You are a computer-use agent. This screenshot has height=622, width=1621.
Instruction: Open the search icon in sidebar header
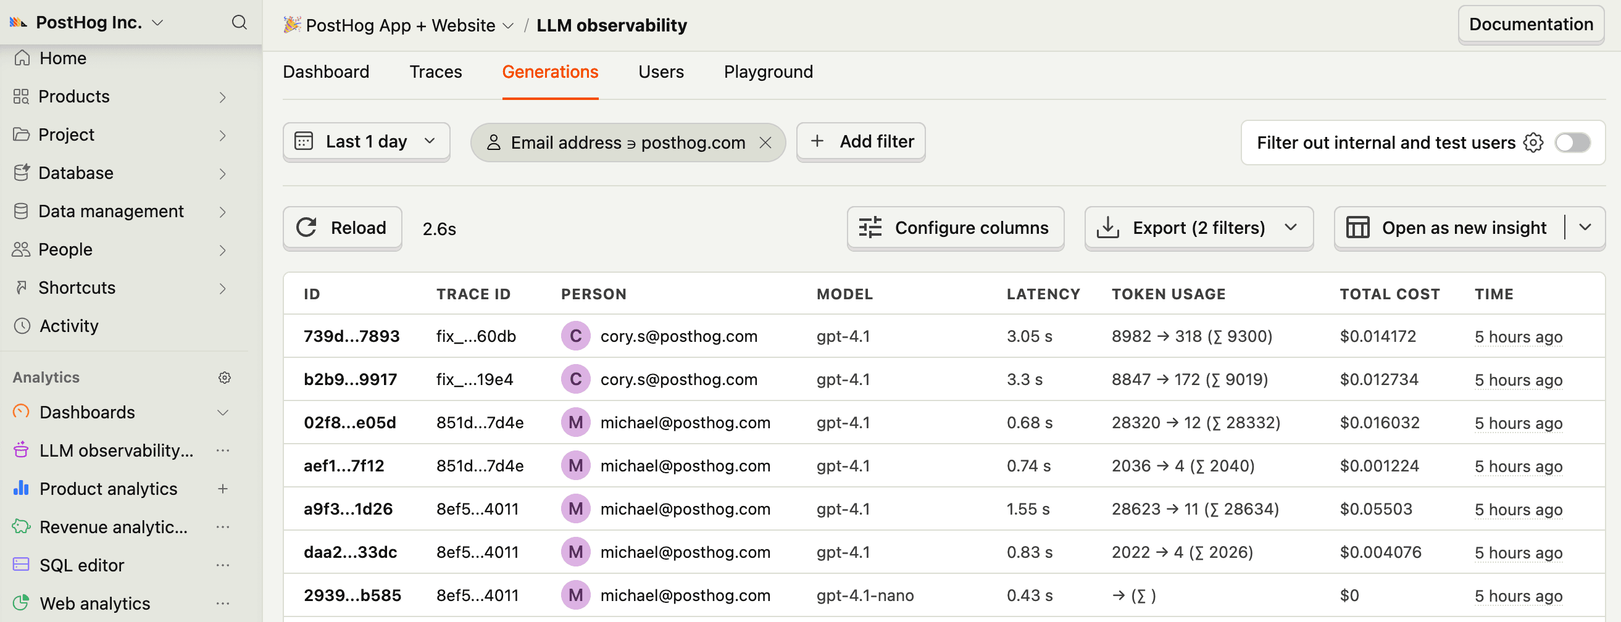[239, 23]
